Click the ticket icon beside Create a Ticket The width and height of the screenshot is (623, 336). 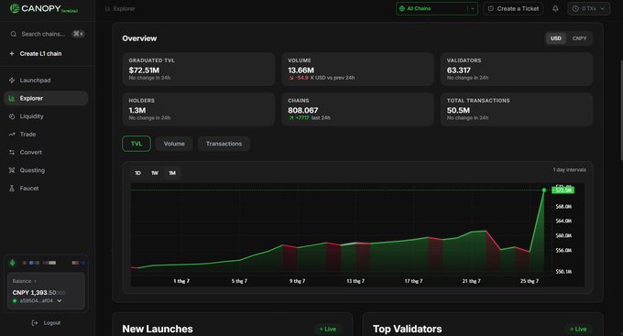(x=491, y=8)
